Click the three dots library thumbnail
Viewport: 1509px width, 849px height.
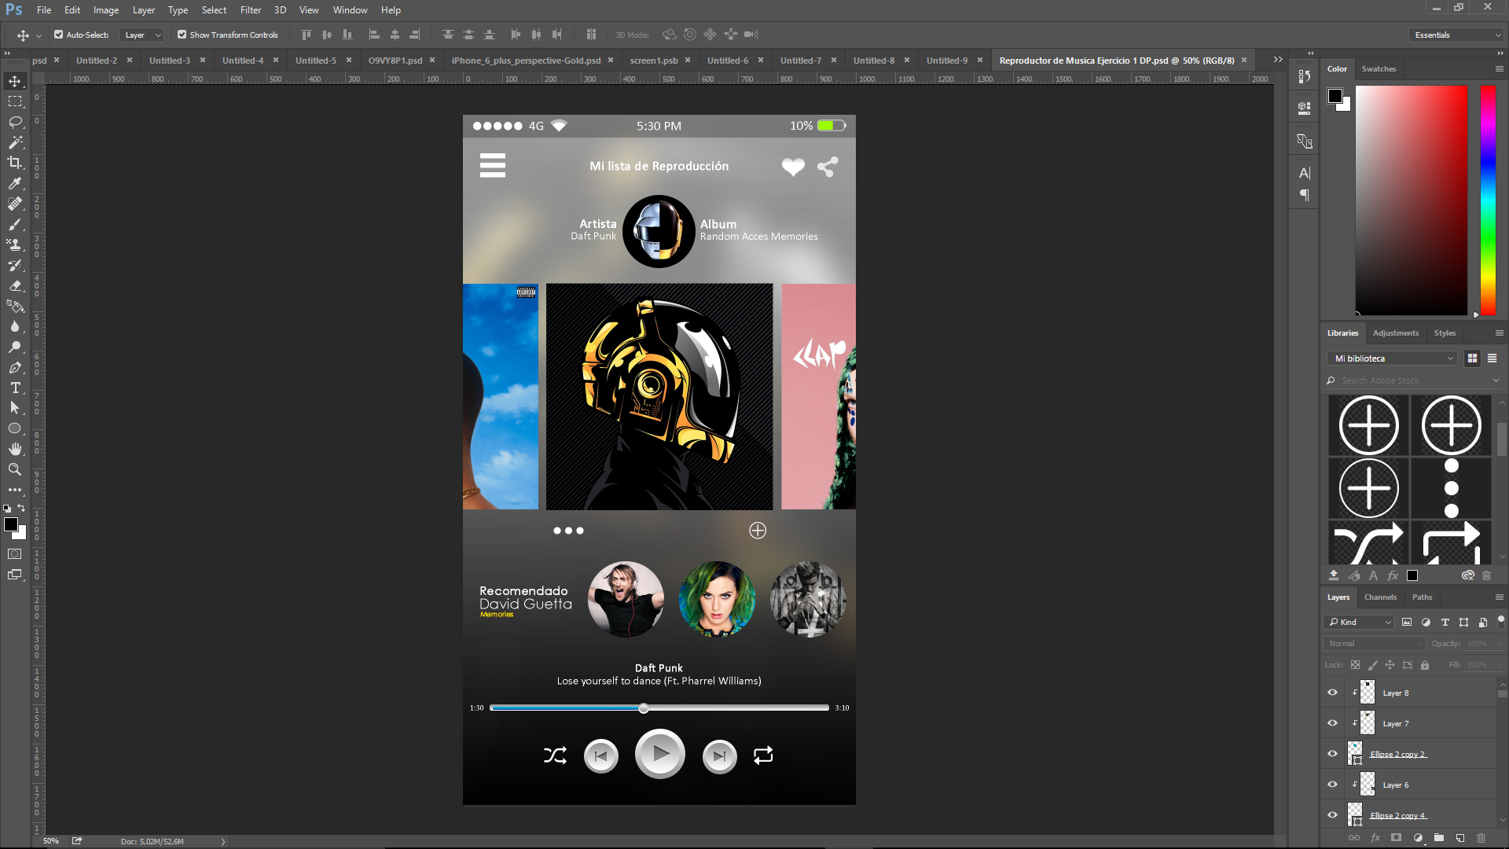pyautogui.click(x=1452, y=488)
